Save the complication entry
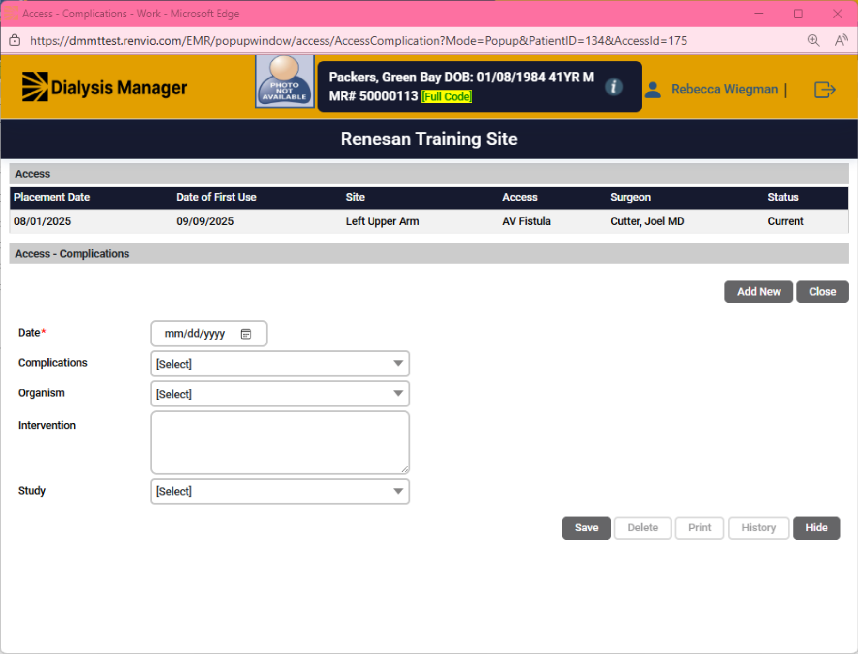Viewport: 858px width, 654px height. coord(586,528)
